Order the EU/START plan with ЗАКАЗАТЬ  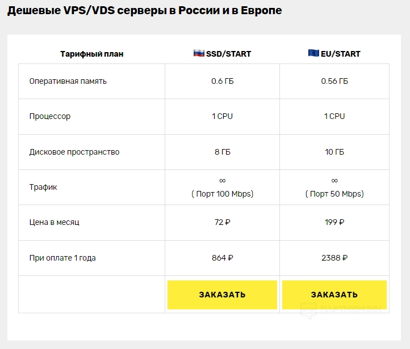click(334, 295)
